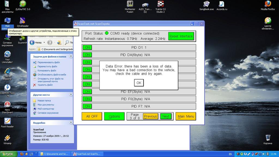Screen dimensions: 279x157
Task: Collapse the 'Другие места' panel
Action: [x=71, y=95]
